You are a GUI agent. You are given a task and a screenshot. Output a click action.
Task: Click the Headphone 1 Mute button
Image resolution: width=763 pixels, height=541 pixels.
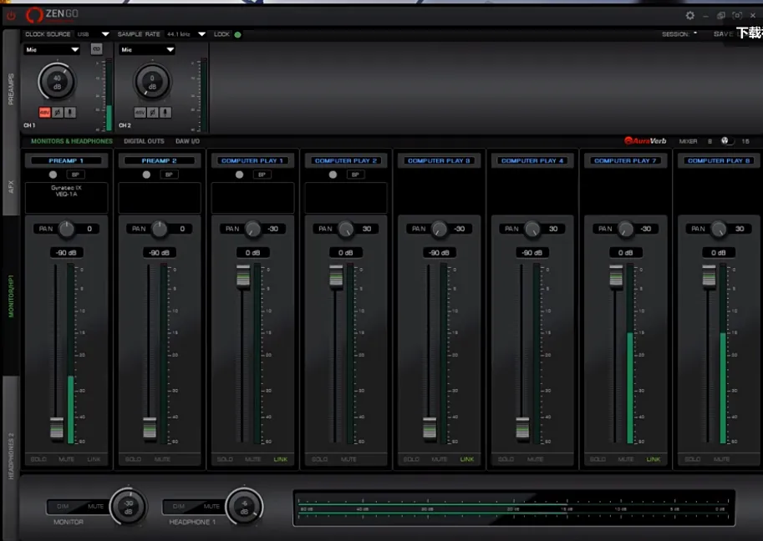tap(211, 506)
